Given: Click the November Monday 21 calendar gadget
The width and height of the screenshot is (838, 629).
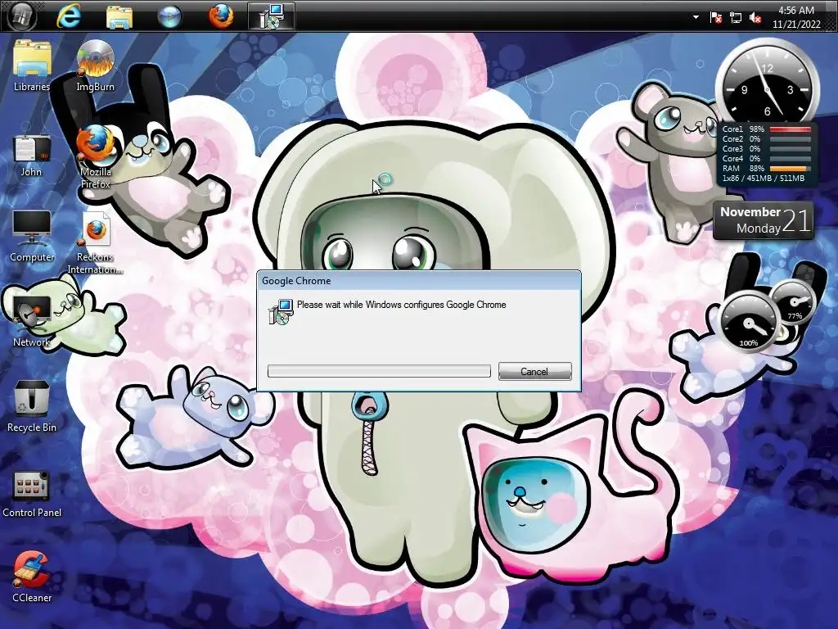Looking at the screenshot, I should (764, 219).
